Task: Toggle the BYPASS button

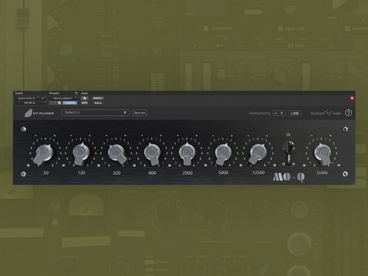Action: click(x=98, y=98)
